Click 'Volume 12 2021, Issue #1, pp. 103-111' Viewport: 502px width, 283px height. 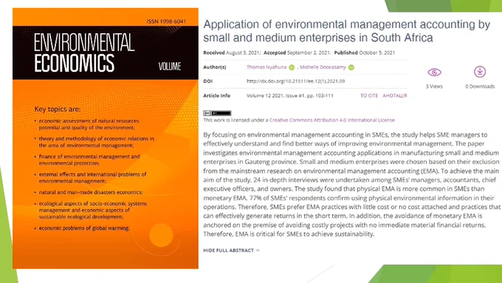click(289, 95)
